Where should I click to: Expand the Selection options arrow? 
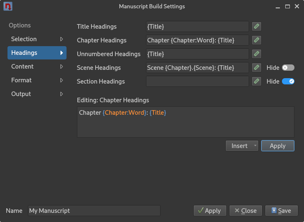[x=62, y=39]
